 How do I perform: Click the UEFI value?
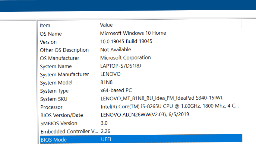[x=106, y=139]
